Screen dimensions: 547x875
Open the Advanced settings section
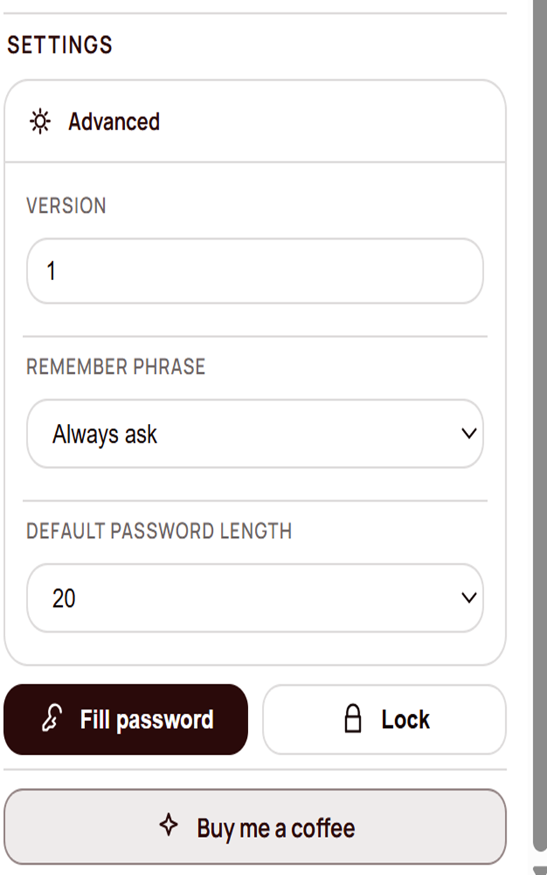114,122
